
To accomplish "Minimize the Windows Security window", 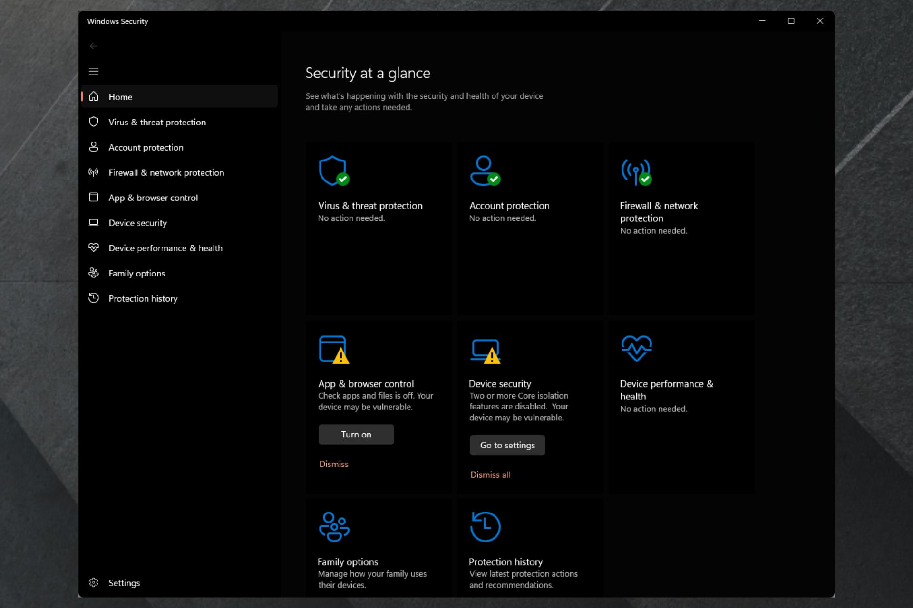I will point(762,21).
